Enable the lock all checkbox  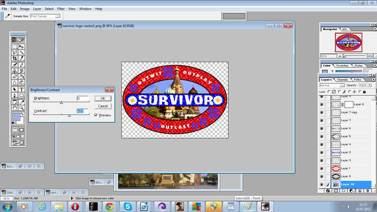pyautogui.click(x=360, y=92)
